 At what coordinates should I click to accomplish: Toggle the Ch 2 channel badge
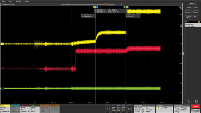[15, 109]
